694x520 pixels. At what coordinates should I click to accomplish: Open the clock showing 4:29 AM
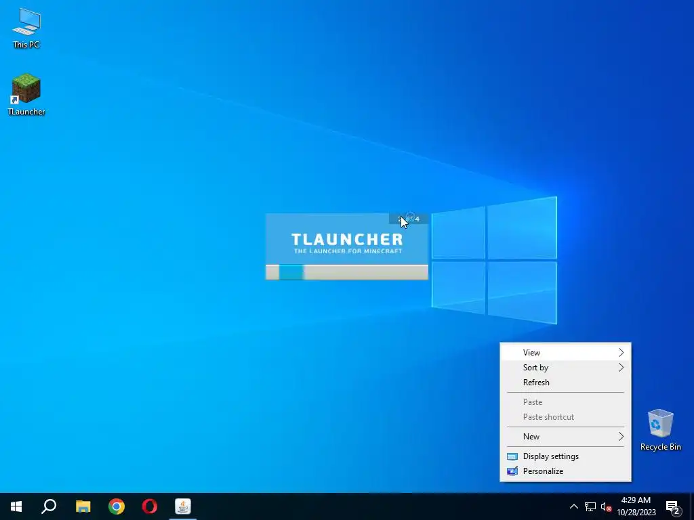(636, 506)
